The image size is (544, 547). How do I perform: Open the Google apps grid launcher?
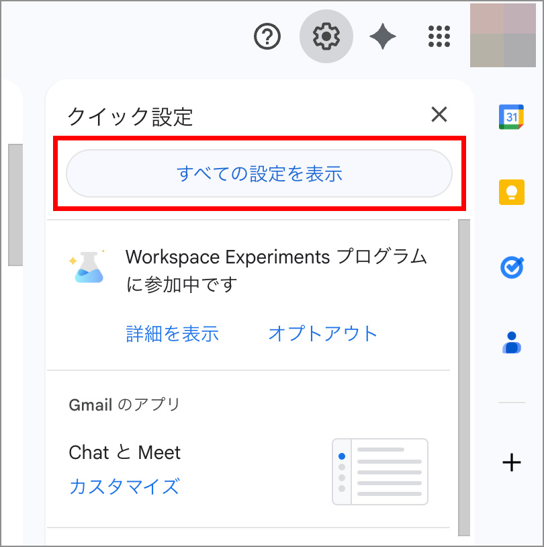click(x=439, y=36)
